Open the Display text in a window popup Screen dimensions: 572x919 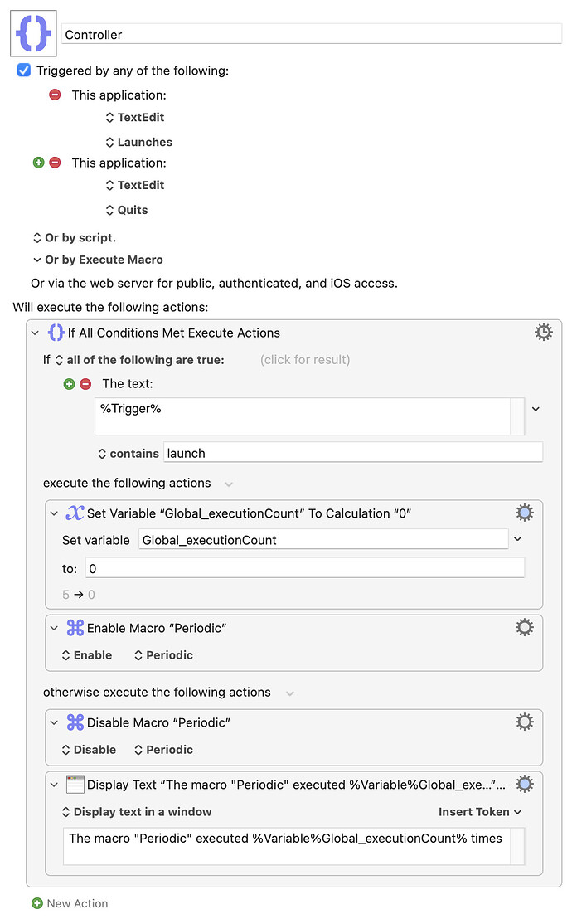pos(137,811)
